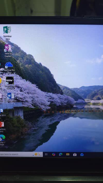Screen dimensions: 103x183
Task: Open Task View from the taskbar
Action: (46, 154)
